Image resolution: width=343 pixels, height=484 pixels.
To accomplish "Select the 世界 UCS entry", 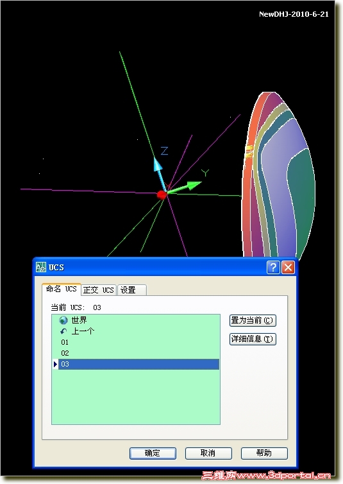I will point(79,320).
